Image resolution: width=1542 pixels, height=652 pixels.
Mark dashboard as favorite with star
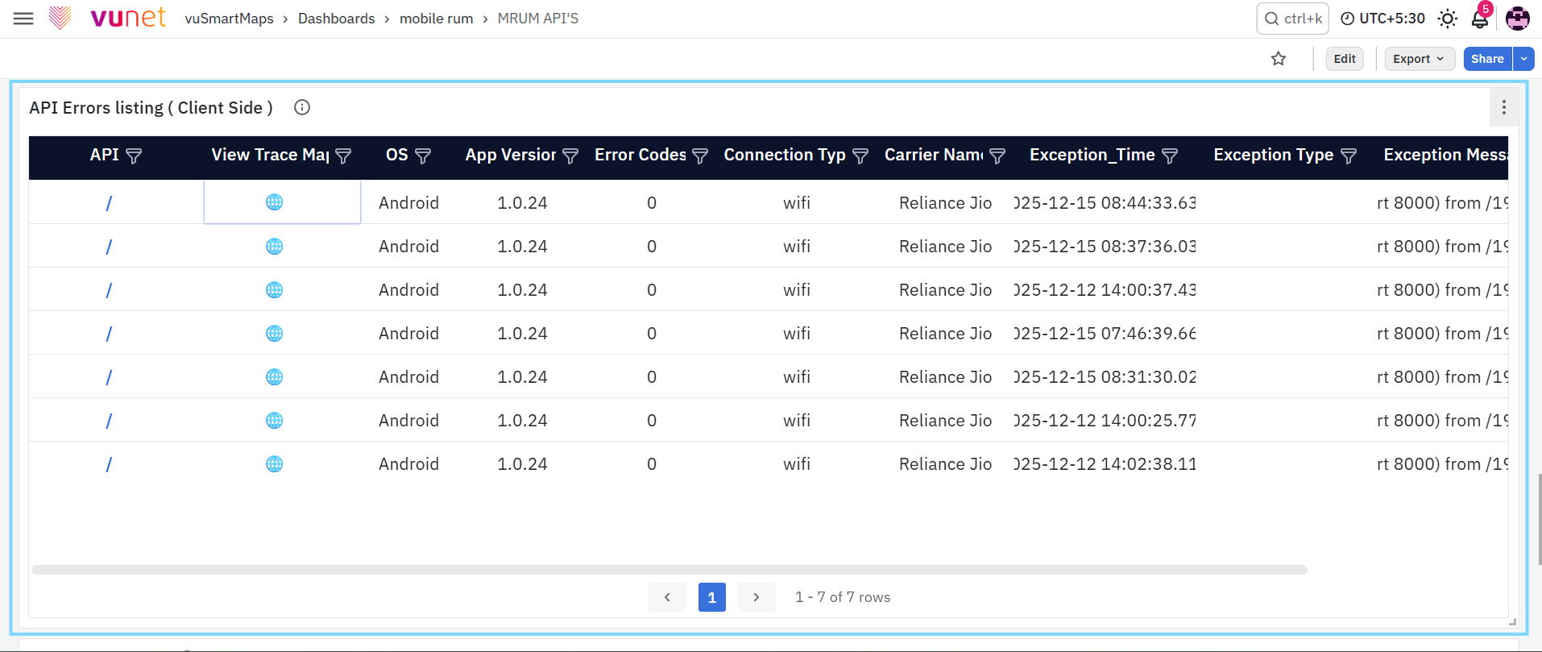pyautogui.click(x=1279, y=59)
